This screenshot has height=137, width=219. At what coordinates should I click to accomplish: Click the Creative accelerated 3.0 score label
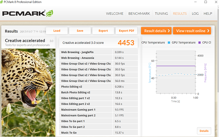tap(83, 43)
